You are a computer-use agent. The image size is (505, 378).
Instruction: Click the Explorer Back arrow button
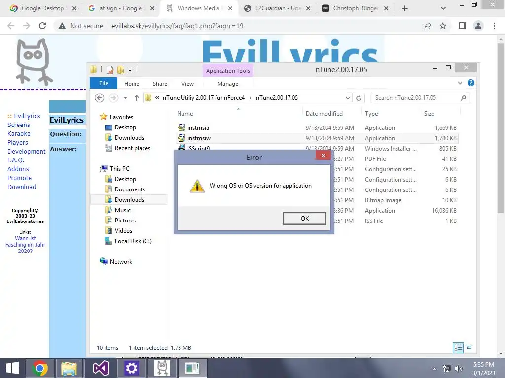[100, 98]
